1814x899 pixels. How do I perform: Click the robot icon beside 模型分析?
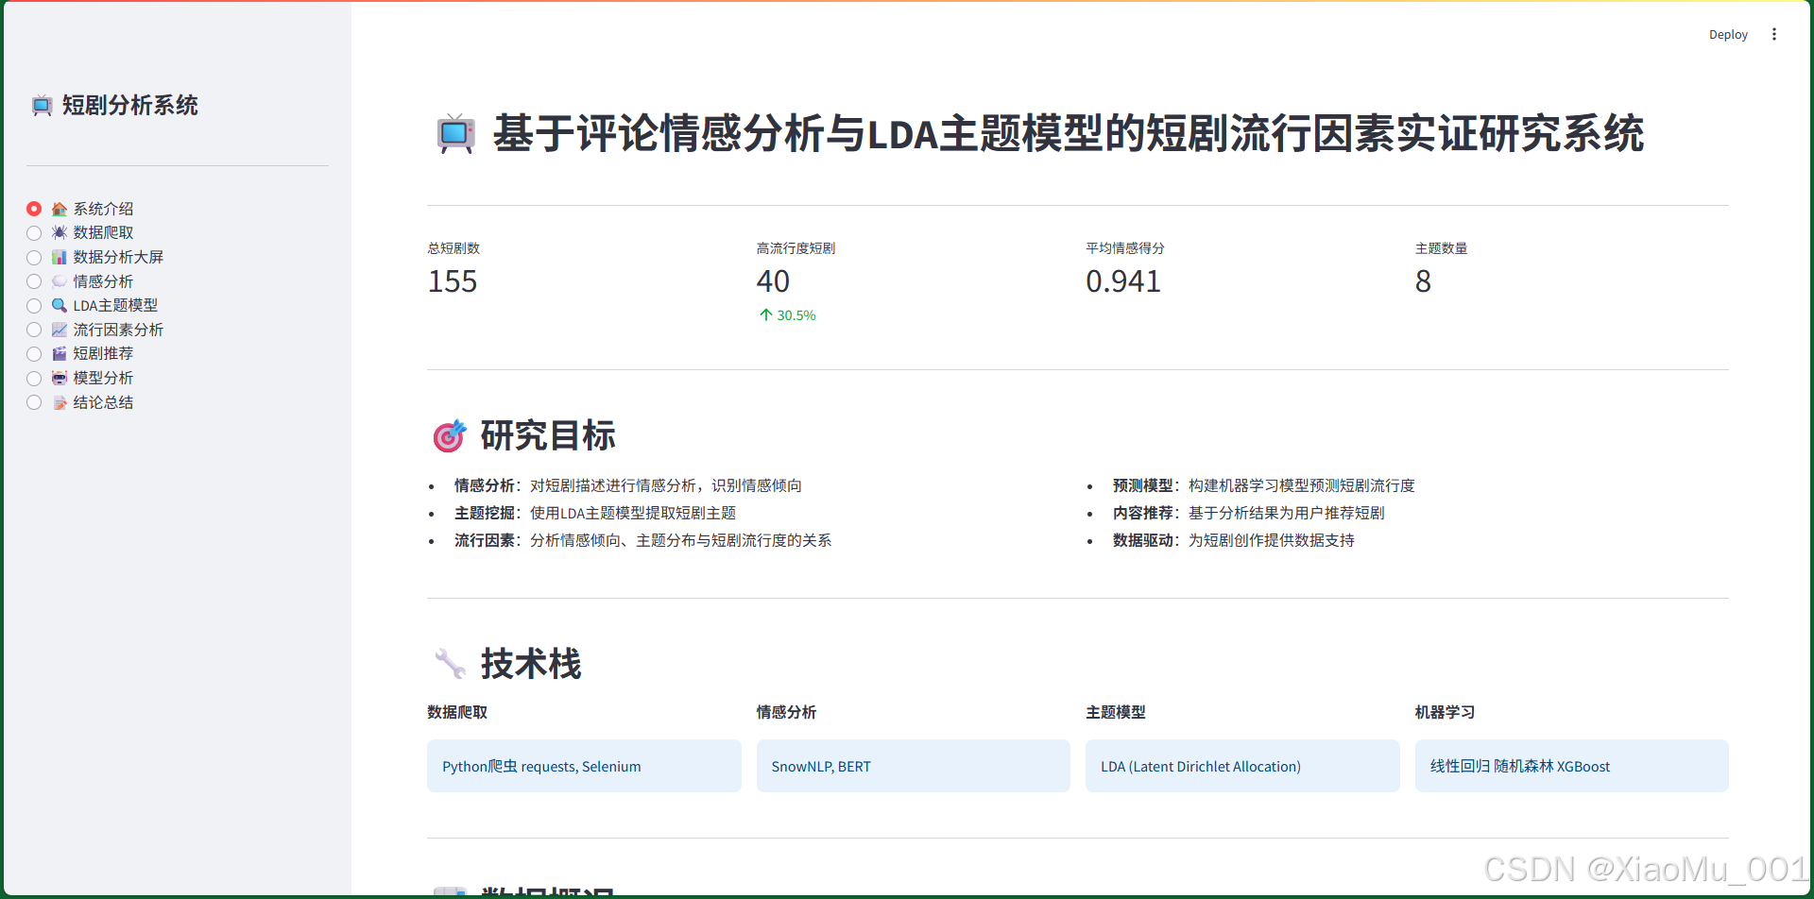[60, 378]
